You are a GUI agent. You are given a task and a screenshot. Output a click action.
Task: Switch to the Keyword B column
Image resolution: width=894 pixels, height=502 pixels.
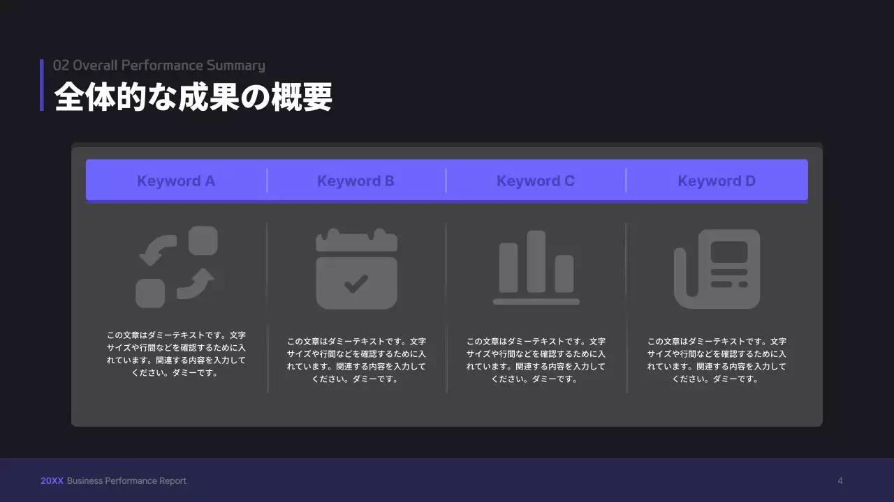(356, 181)
